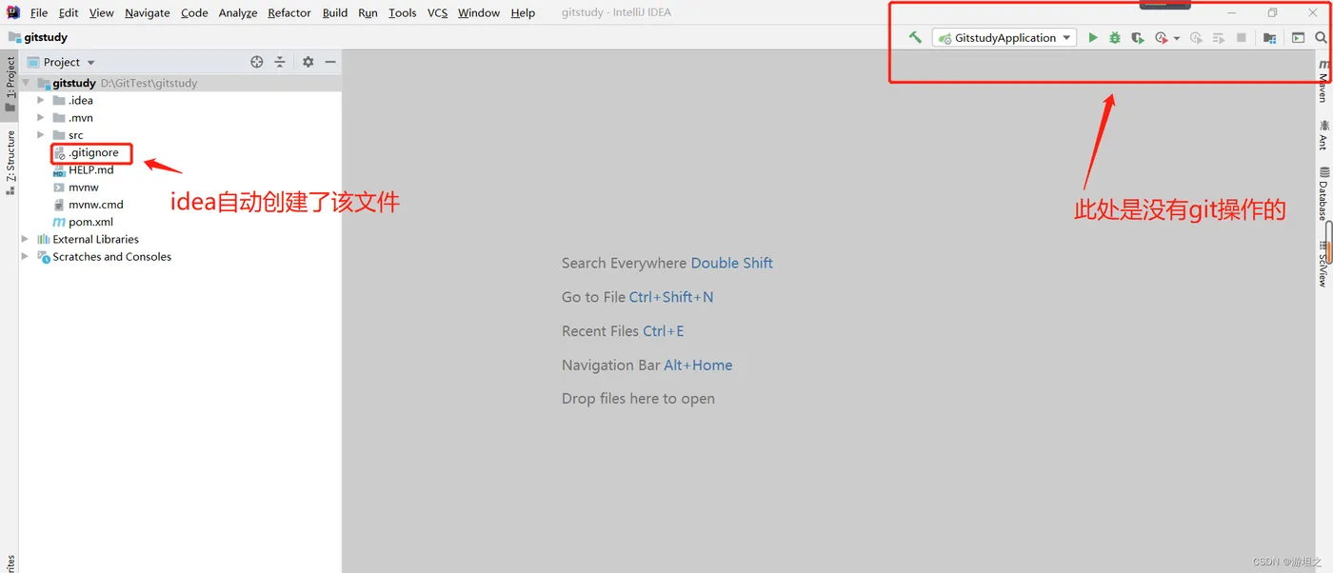This screenshot has height=573, width=1333.
Task: Toggle the 1: Project tool window tab
Action: (10, 84)
